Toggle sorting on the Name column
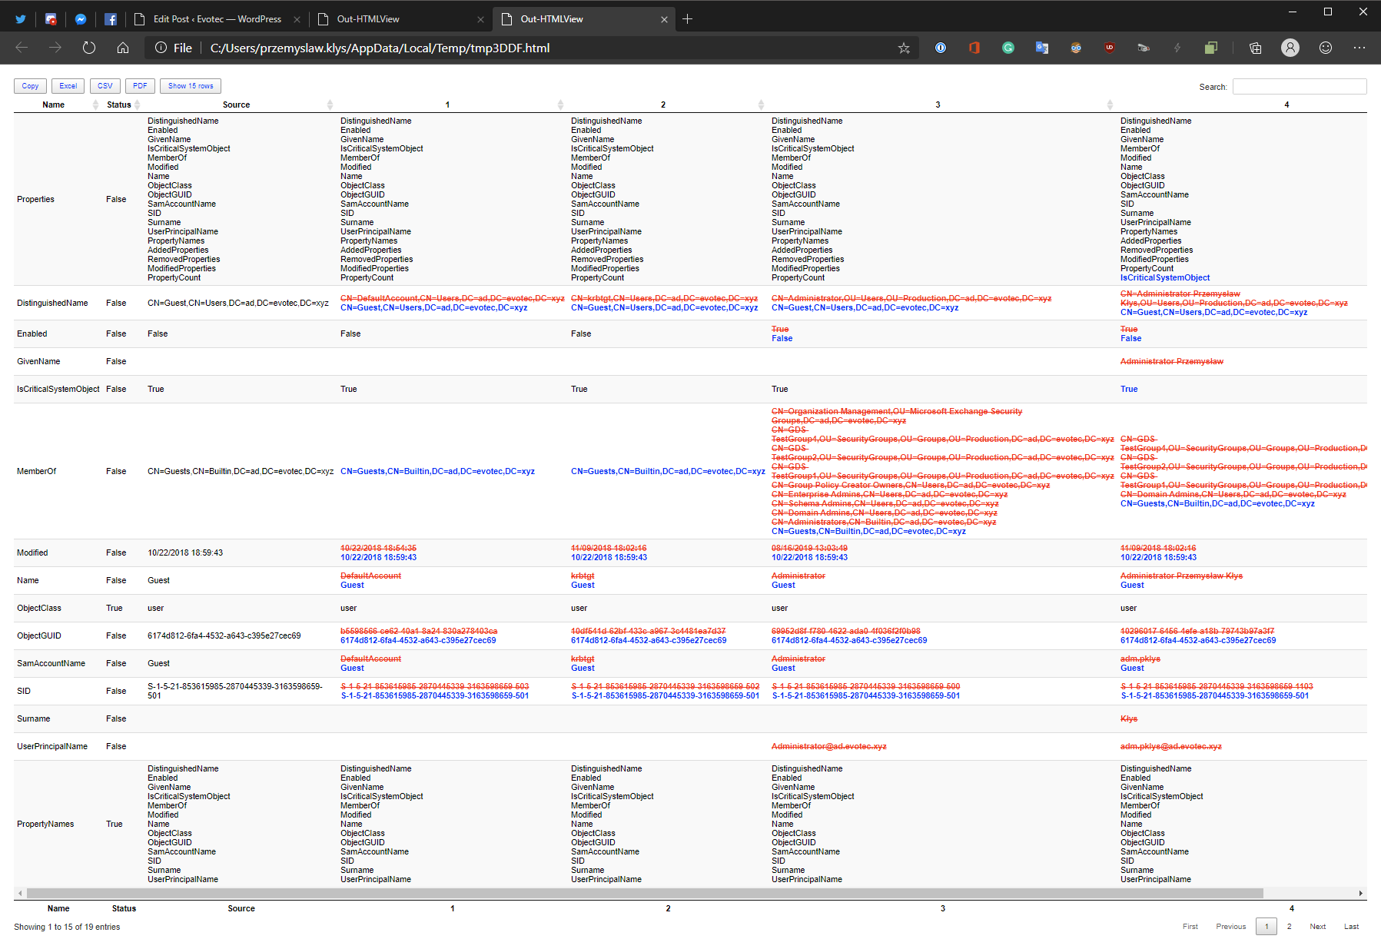Image resolution: width=1381 pixels, height=949 pixels. (55, 105)
